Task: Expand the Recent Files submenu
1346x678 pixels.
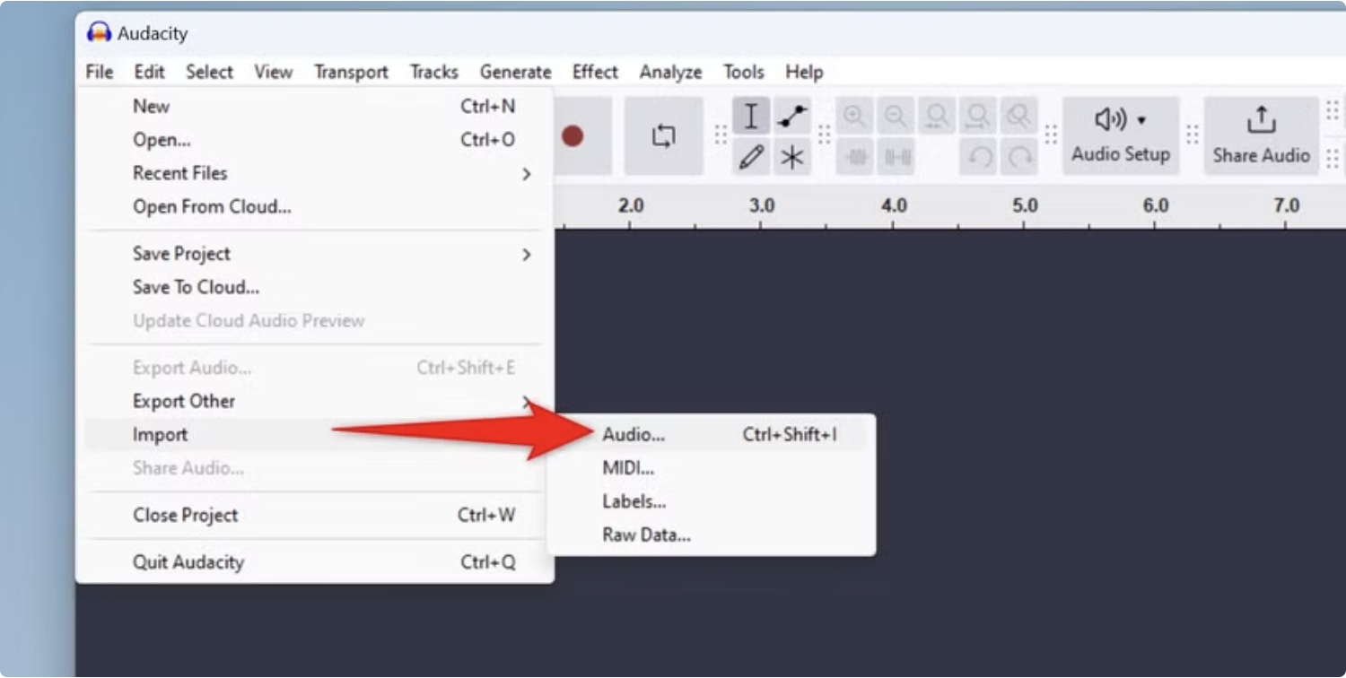Action: (x=314, y=173)
